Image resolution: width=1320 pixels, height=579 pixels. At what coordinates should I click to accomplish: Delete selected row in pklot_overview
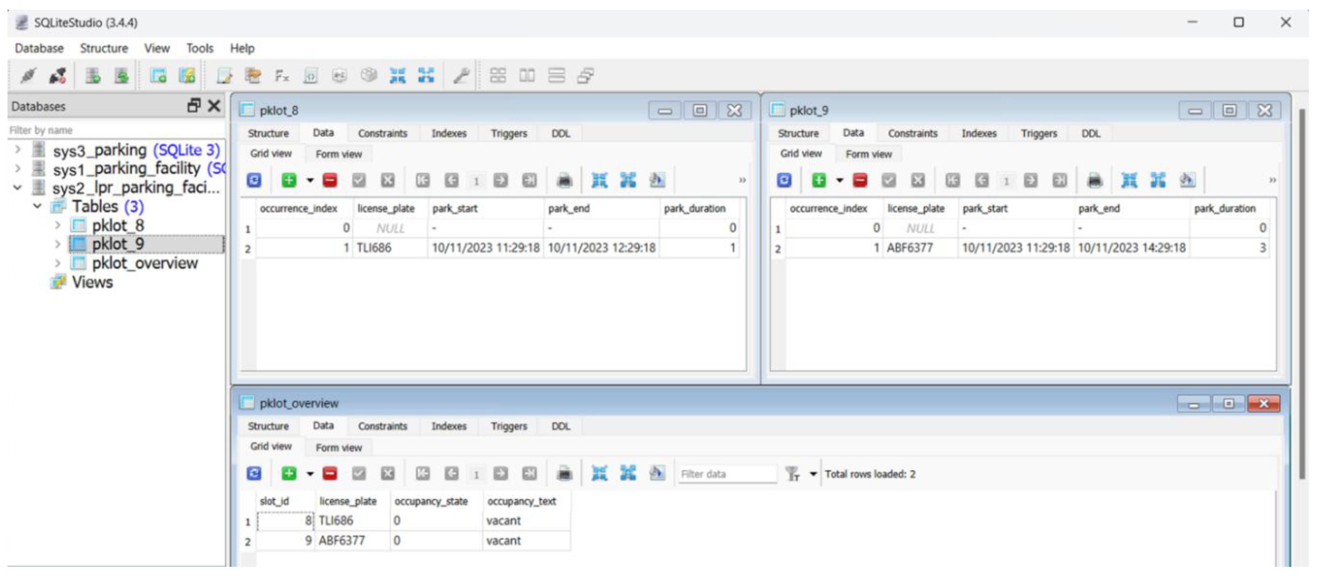329,473
